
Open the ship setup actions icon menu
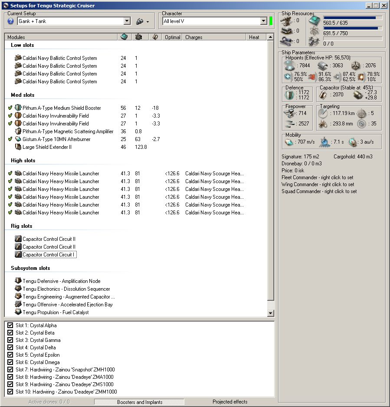tap(142, 22)
